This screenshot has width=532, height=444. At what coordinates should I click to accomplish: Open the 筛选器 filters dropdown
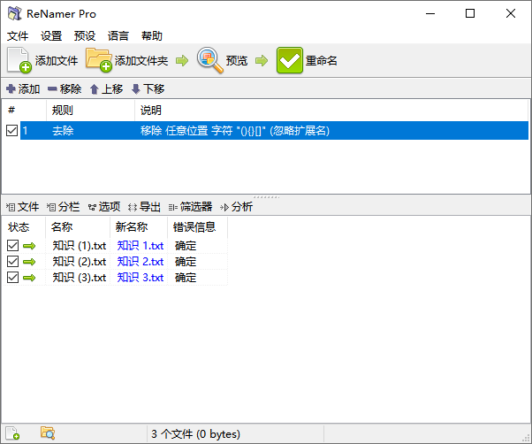(x=191, y=207)
